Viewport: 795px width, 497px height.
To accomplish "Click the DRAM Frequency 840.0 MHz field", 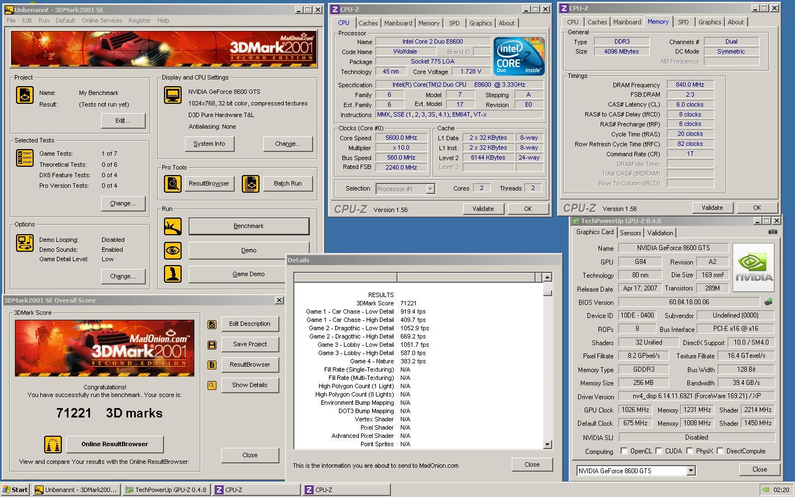I will pos(690,84).
